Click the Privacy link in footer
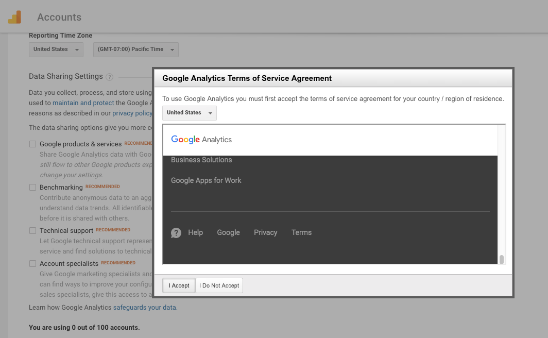Screen dimensions: 548x338 click(x=265, y=232)
